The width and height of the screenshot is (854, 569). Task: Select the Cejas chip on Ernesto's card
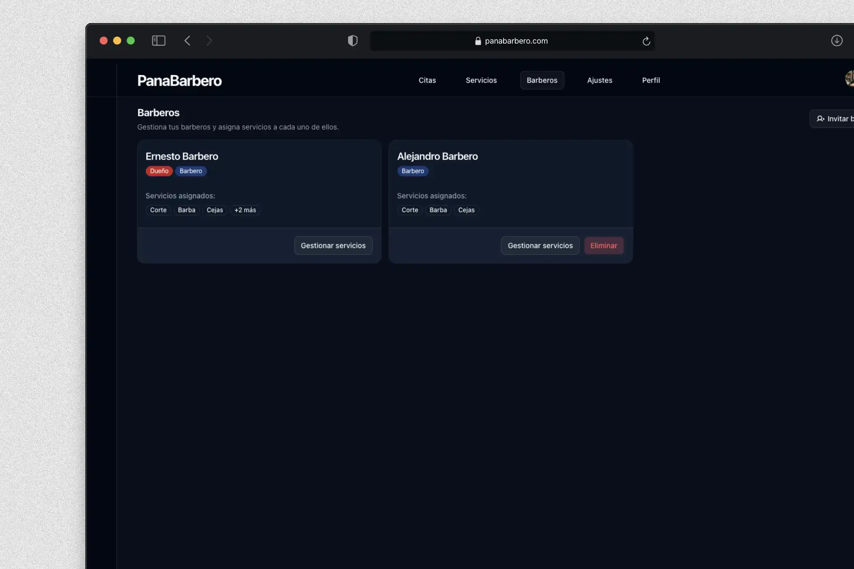pos(215,210)
